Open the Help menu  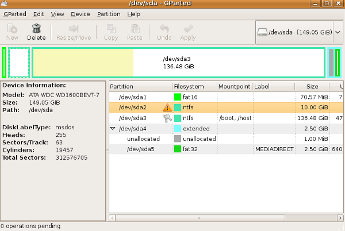[133, 14]
